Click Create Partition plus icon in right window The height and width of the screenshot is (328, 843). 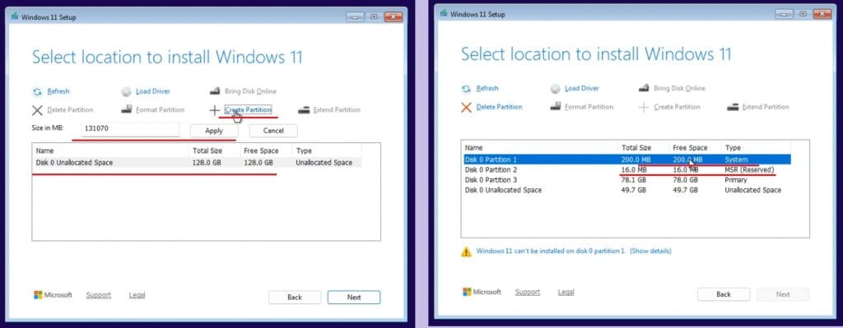(x=644, y=108)
